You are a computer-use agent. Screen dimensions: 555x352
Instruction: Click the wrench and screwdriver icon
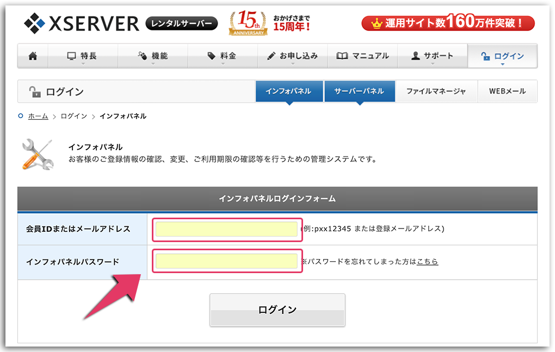38,155
